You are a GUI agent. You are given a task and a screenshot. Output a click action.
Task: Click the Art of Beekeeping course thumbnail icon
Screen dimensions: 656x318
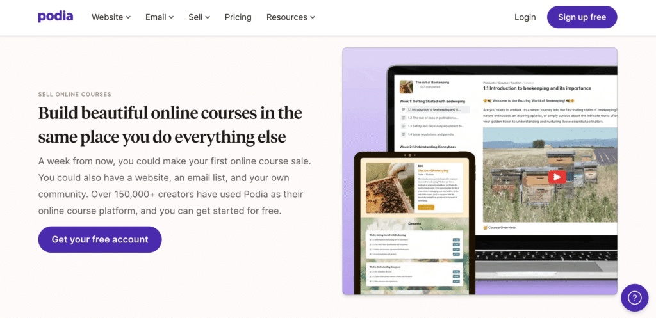(x=406, y=86)
